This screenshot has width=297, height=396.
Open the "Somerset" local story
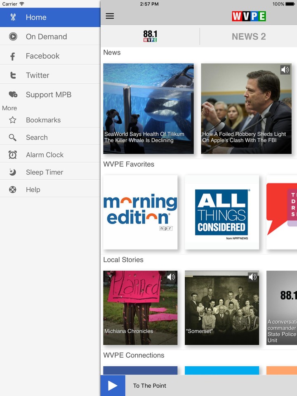(222, 308)
